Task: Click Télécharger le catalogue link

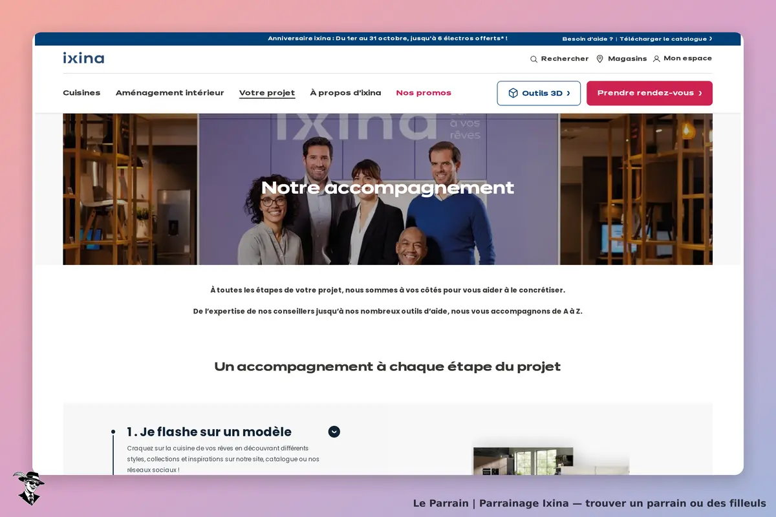Action: (666, 39)
